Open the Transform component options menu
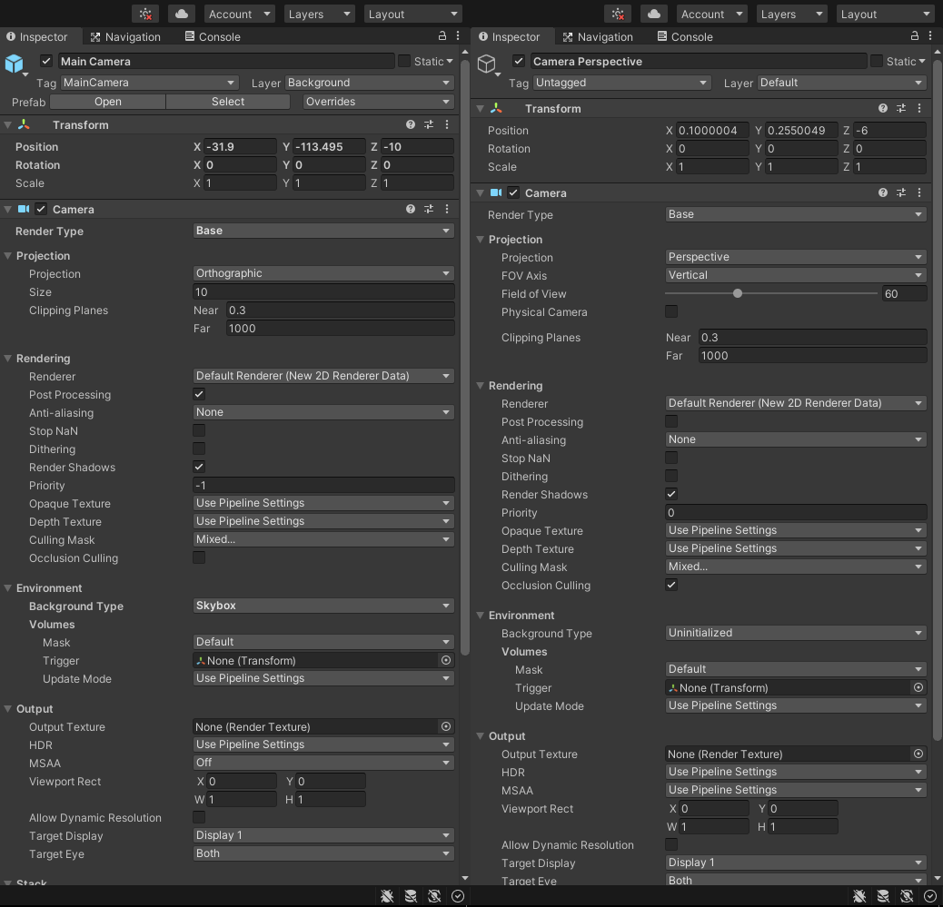Image resolution: width=943 pixels, height=907 pixels. tap(446, 124)
